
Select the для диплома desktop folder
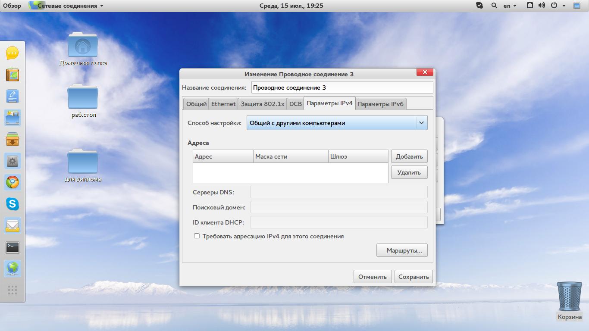coord(83,166)
